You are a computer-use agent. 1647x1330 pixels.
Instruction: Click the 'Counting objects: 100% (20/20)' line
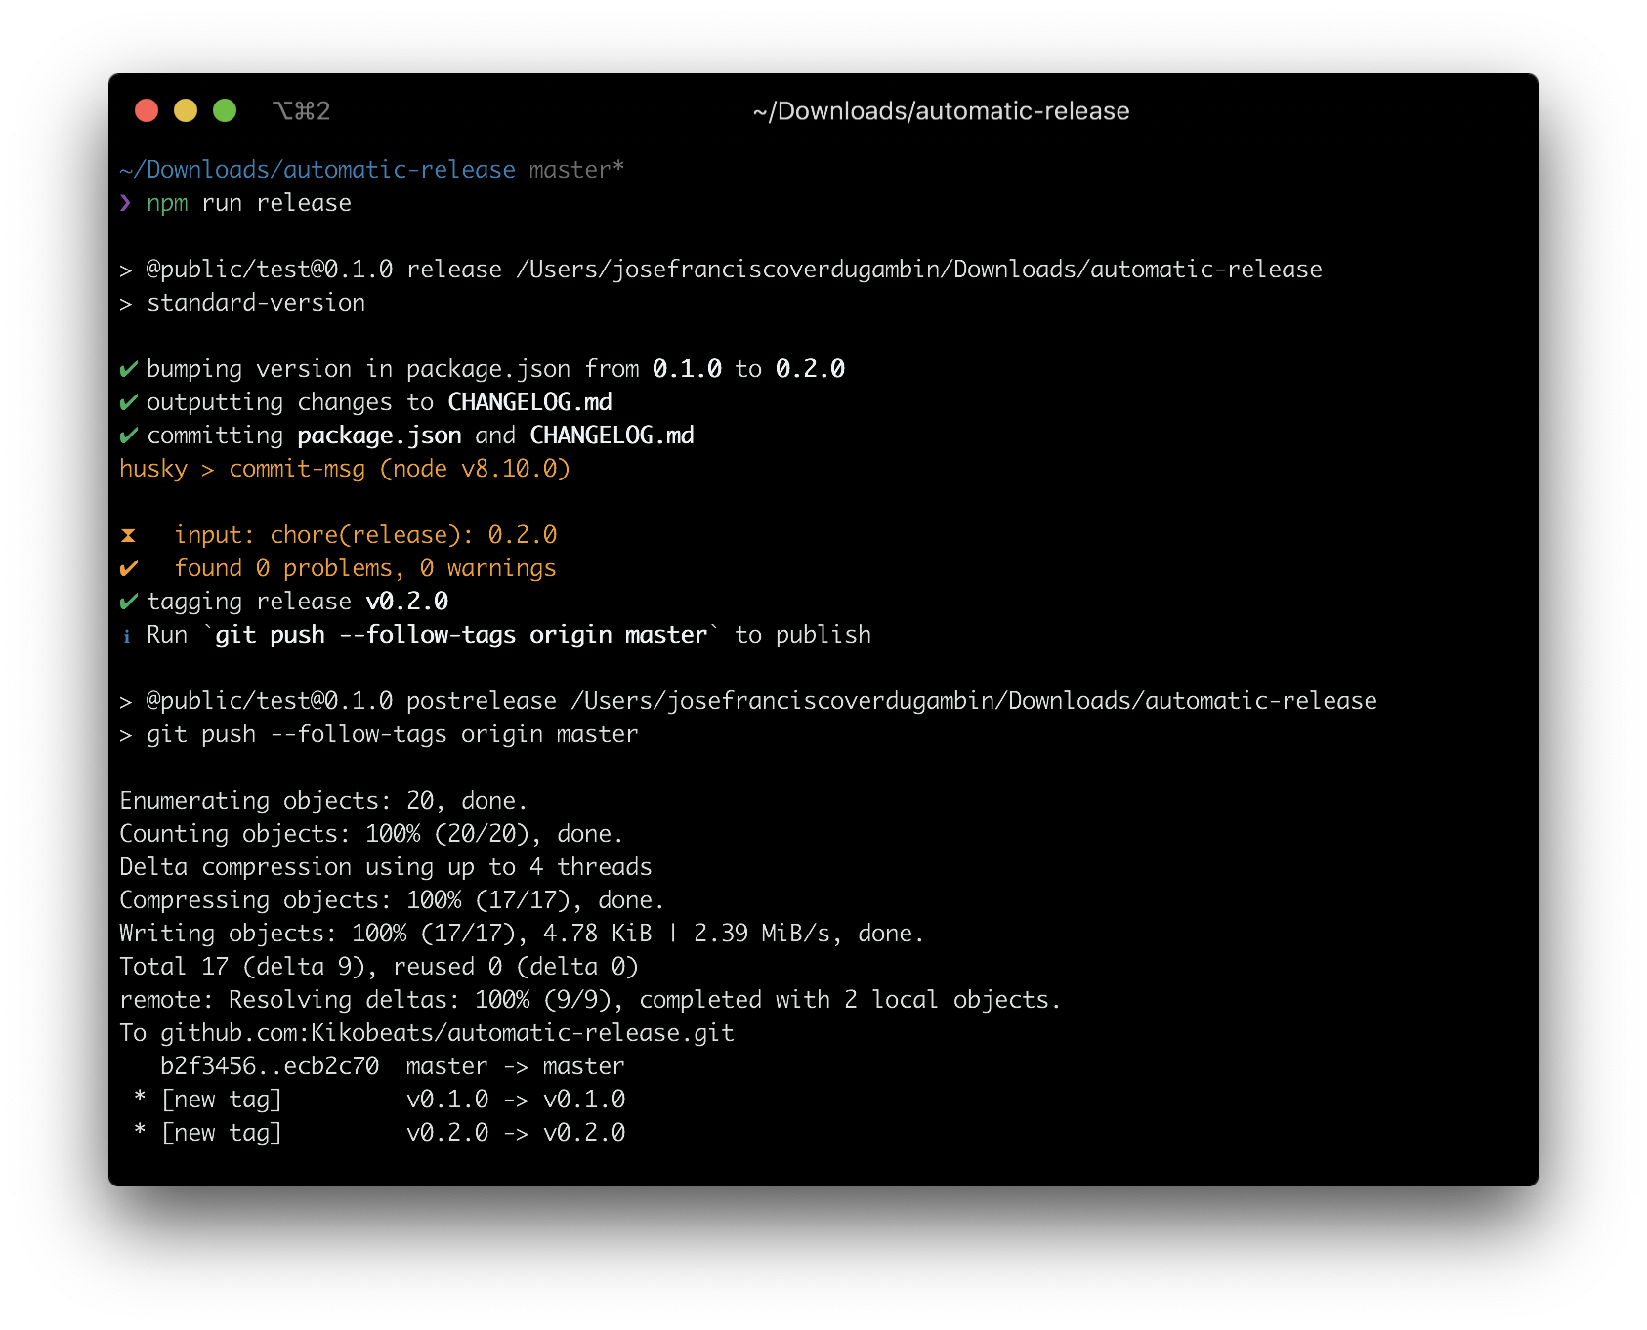371,834
